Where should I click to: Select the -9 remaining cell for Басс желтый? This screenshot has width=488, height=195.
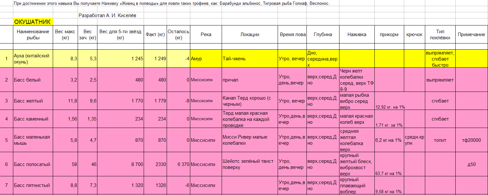178,101
